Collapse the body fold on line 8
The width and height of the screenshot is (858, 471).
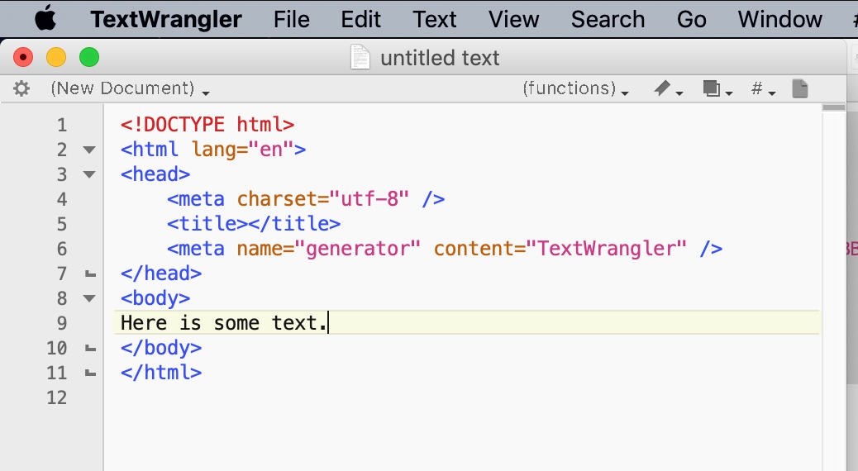(89, 299)
